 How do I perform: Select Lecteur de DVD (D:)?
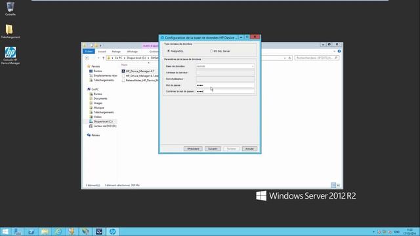pyautogui.click(x=102, y=126)
